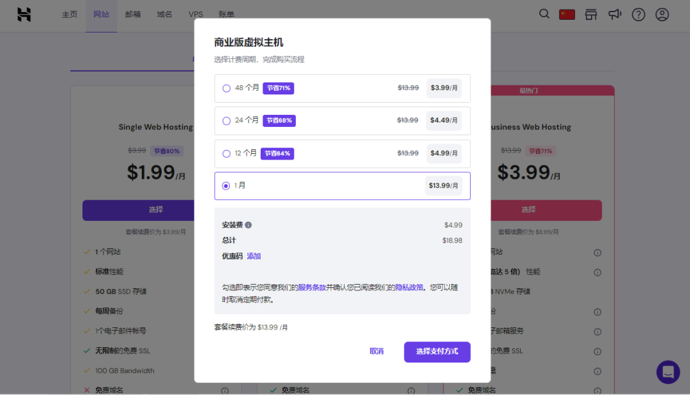Click the Hostinger logo in the header
Image resolution: width=690 pixels, height=395 pixels.
tap(24, 15)
